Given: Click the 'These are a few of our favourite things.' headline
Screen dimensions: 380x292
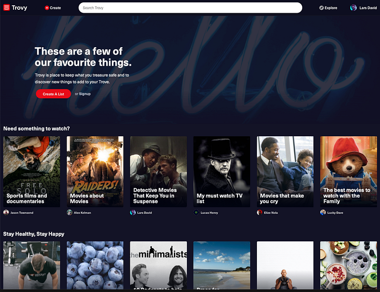Looking at the screenshot, I should pos(83,57).
